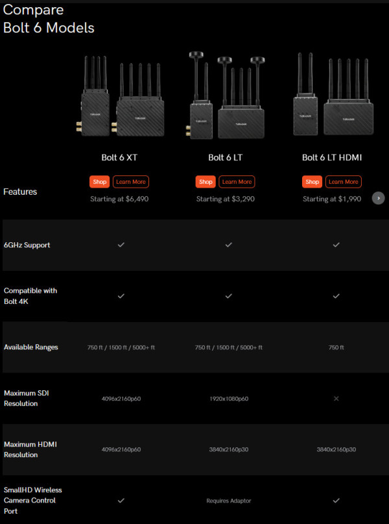389x524 pixels.
Task: Click Bolt 4K compatibility checkmark for Bolt 6 LT
Action: pyautogui.click(x=228, y=296)
